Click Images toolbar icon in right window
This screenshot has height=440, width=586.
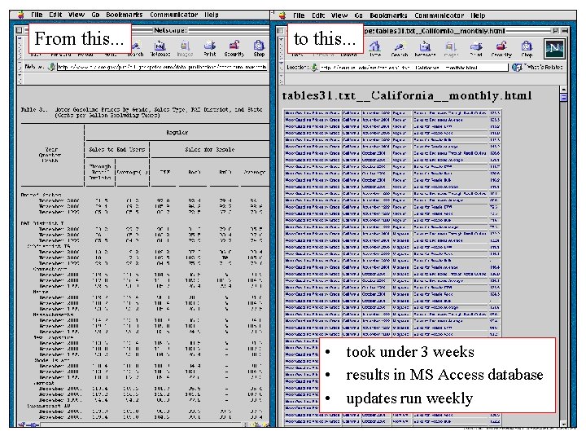451,48
